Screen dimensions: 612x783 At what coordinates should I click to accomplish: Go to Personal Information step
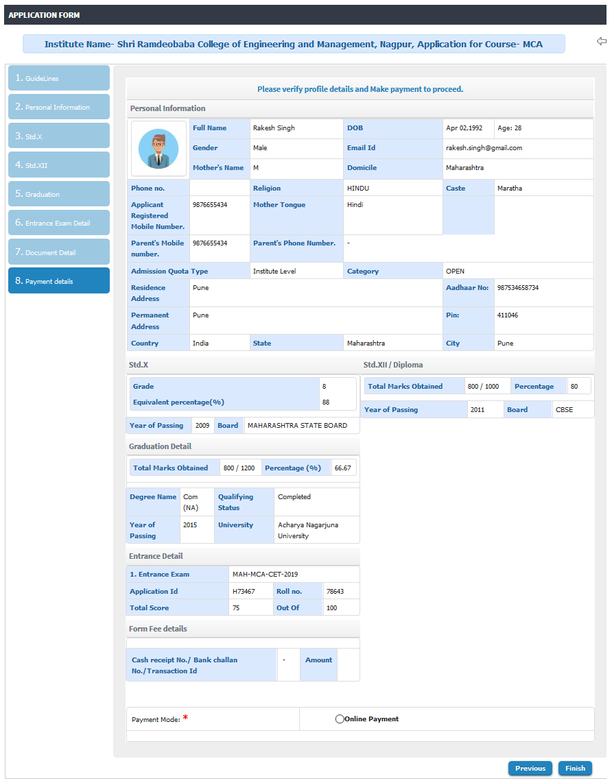click(59, 107)
